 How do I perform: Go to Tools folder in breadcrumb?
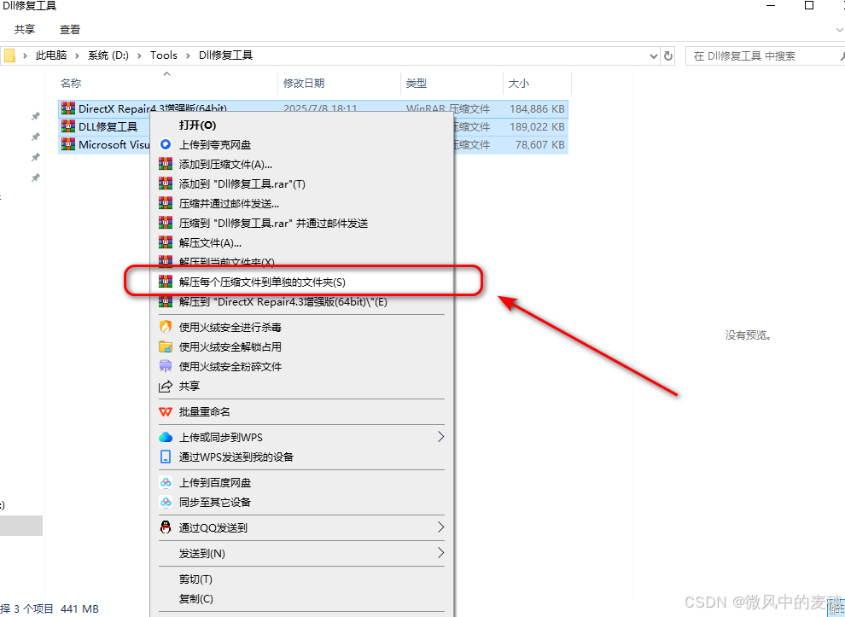pyautogui.click(x=164, y=55)
